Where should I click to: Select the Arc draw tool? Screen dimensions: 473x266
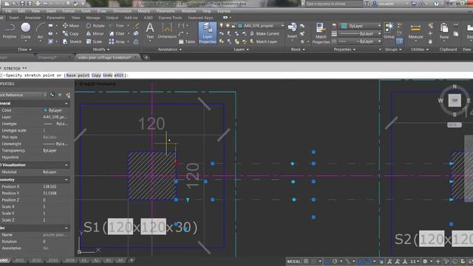tap(40, 31)
